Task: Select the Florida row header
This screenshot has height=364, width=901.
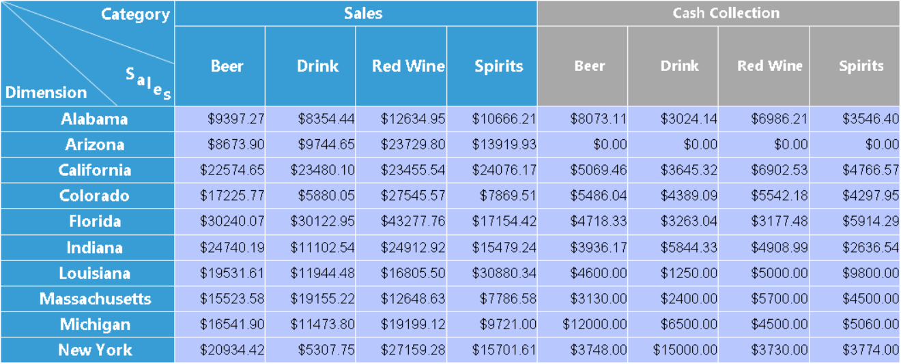Action: pos(94,222)
